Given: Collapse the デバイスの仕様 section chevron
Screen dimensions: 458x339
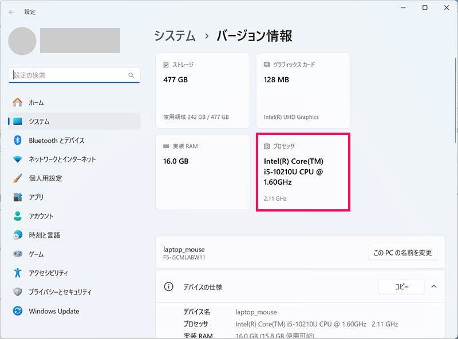Looking at the screenshot, I should (434, 286).
